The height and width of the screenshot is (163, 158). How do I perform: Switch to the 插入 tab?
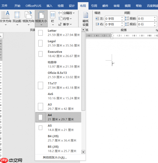(49, 6)
